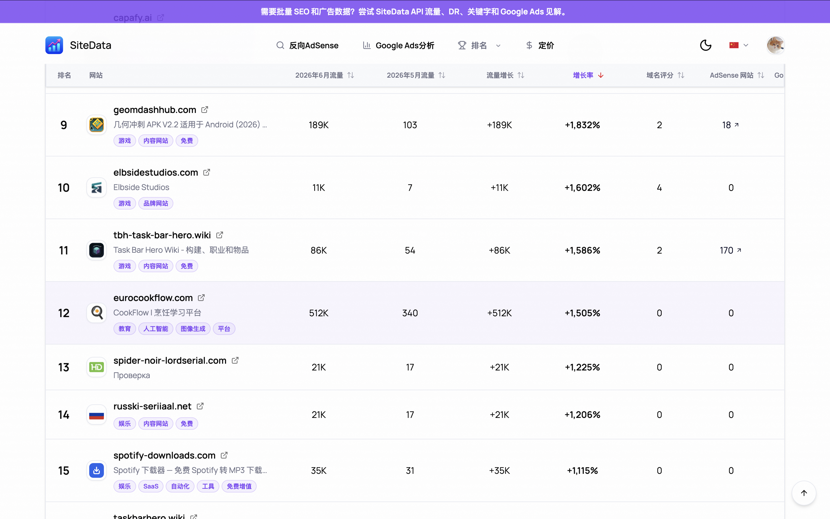The height and width of the screenshot is (519, 830).
Task: Open the tbh-task-bar-hero.wiki site link
Action: [x=162, y=235]
